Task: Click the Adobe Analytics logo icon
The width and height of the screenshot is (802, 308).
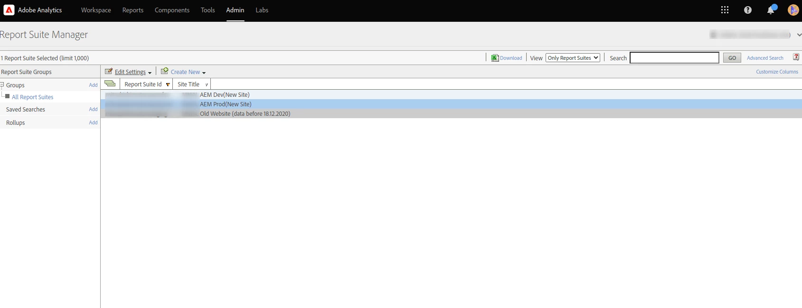Action: 9,10
